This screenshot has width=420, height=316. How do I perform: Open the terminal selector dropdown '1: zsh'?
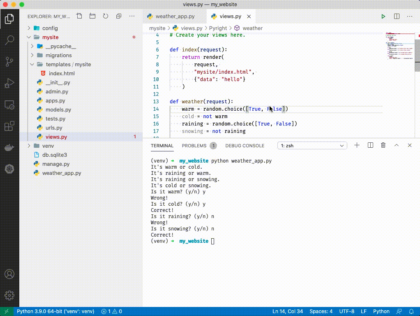(x=312, y=146)
